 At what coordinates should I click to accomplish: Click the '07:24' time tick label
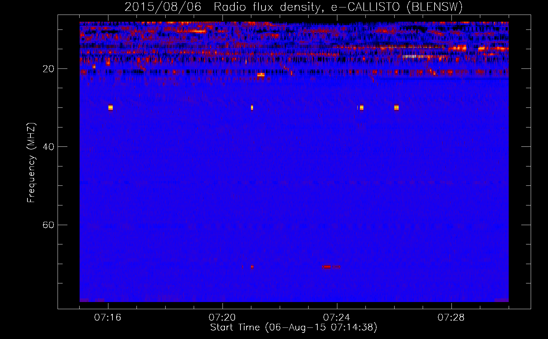pyautogui.click(x=337, y=318)
